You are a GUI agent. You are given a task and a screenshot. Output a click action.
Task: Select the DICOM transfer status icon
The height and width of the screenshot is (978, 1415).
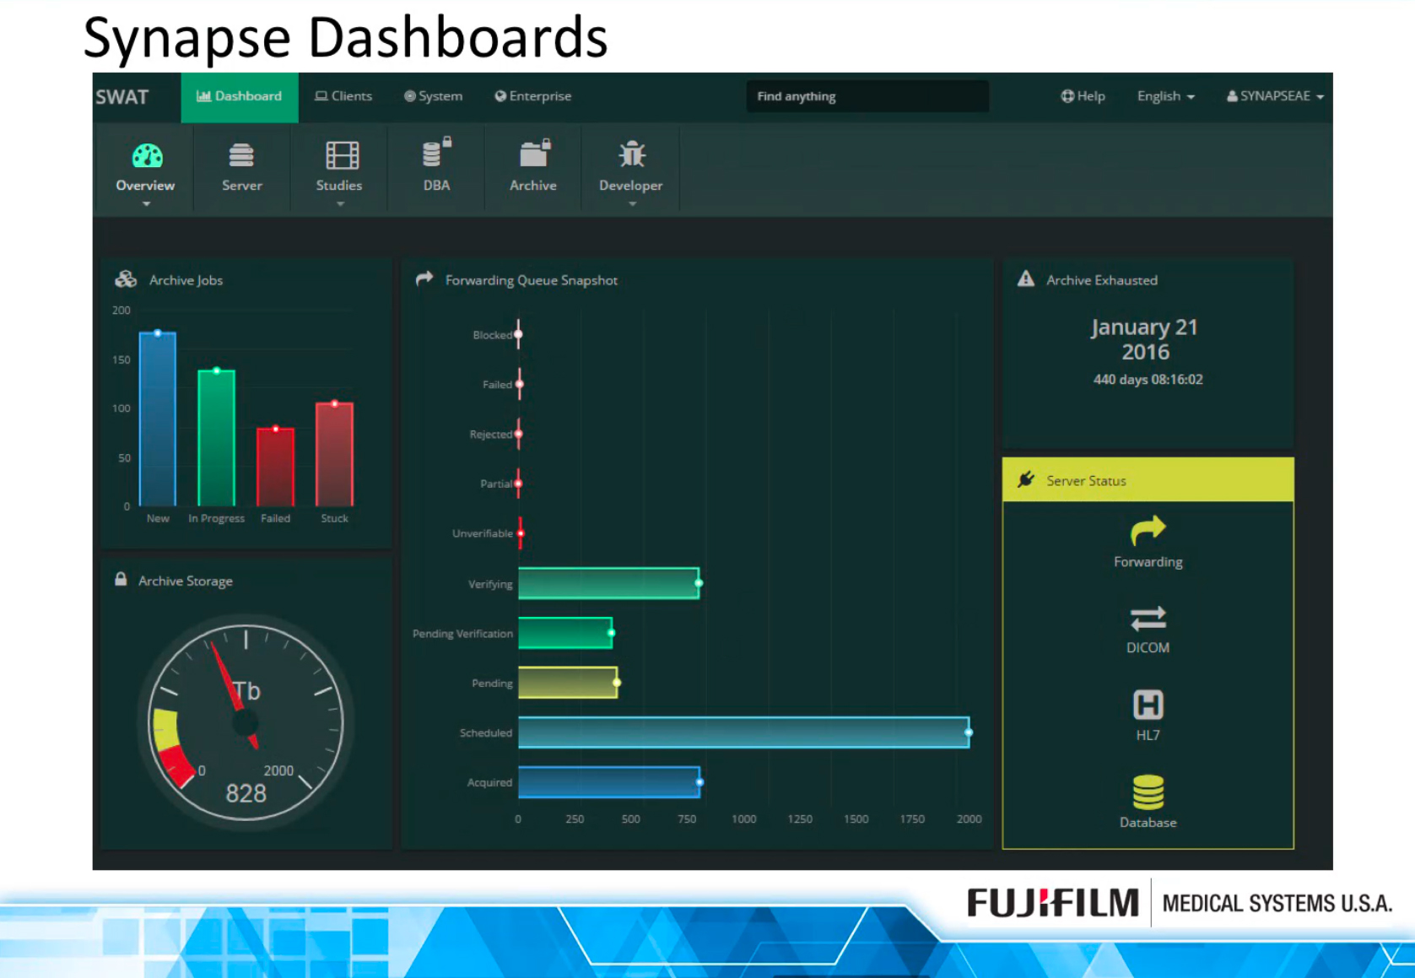pos(1148,619)
